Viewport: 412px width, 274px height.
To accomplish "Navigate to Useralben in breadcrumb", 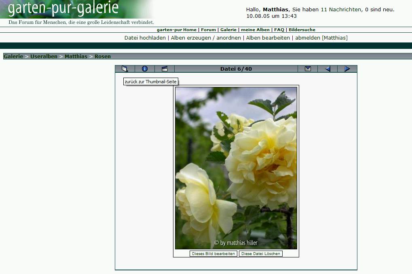I will click(x=44, y=57).
